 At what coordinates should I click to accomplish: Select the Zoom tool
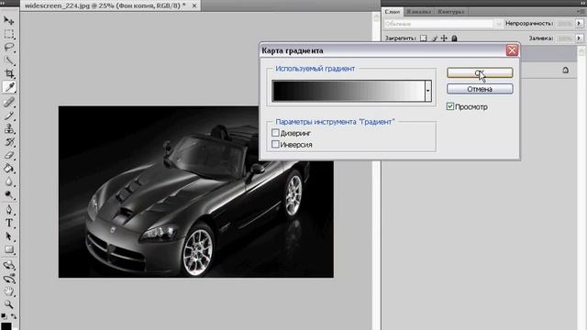pyautogui.click(x=9, y=304)
